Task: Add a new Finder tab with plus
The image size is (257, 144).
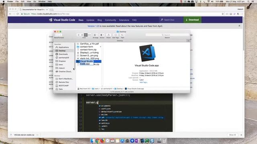Action: click(188, 41)
